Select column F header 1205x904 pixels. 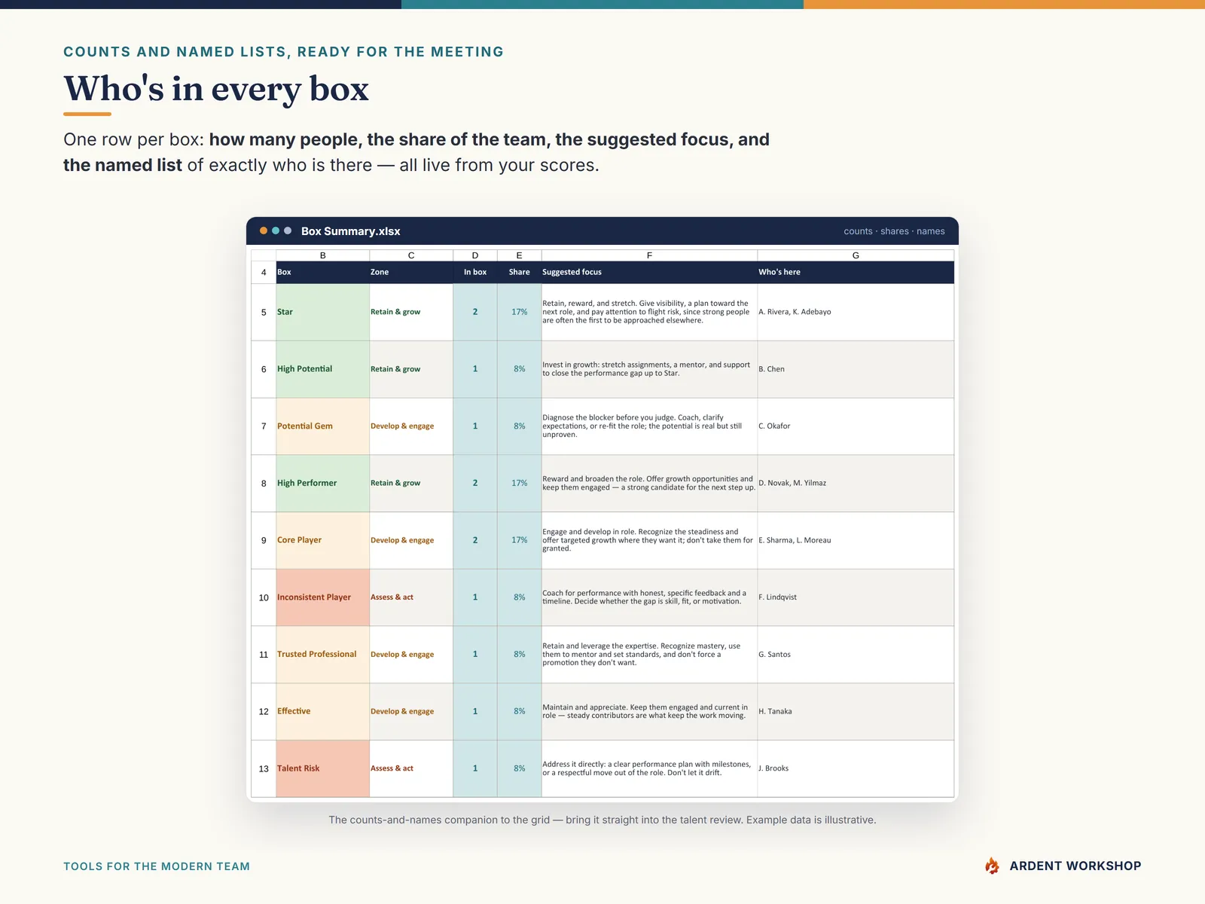(x=649, y=255)
